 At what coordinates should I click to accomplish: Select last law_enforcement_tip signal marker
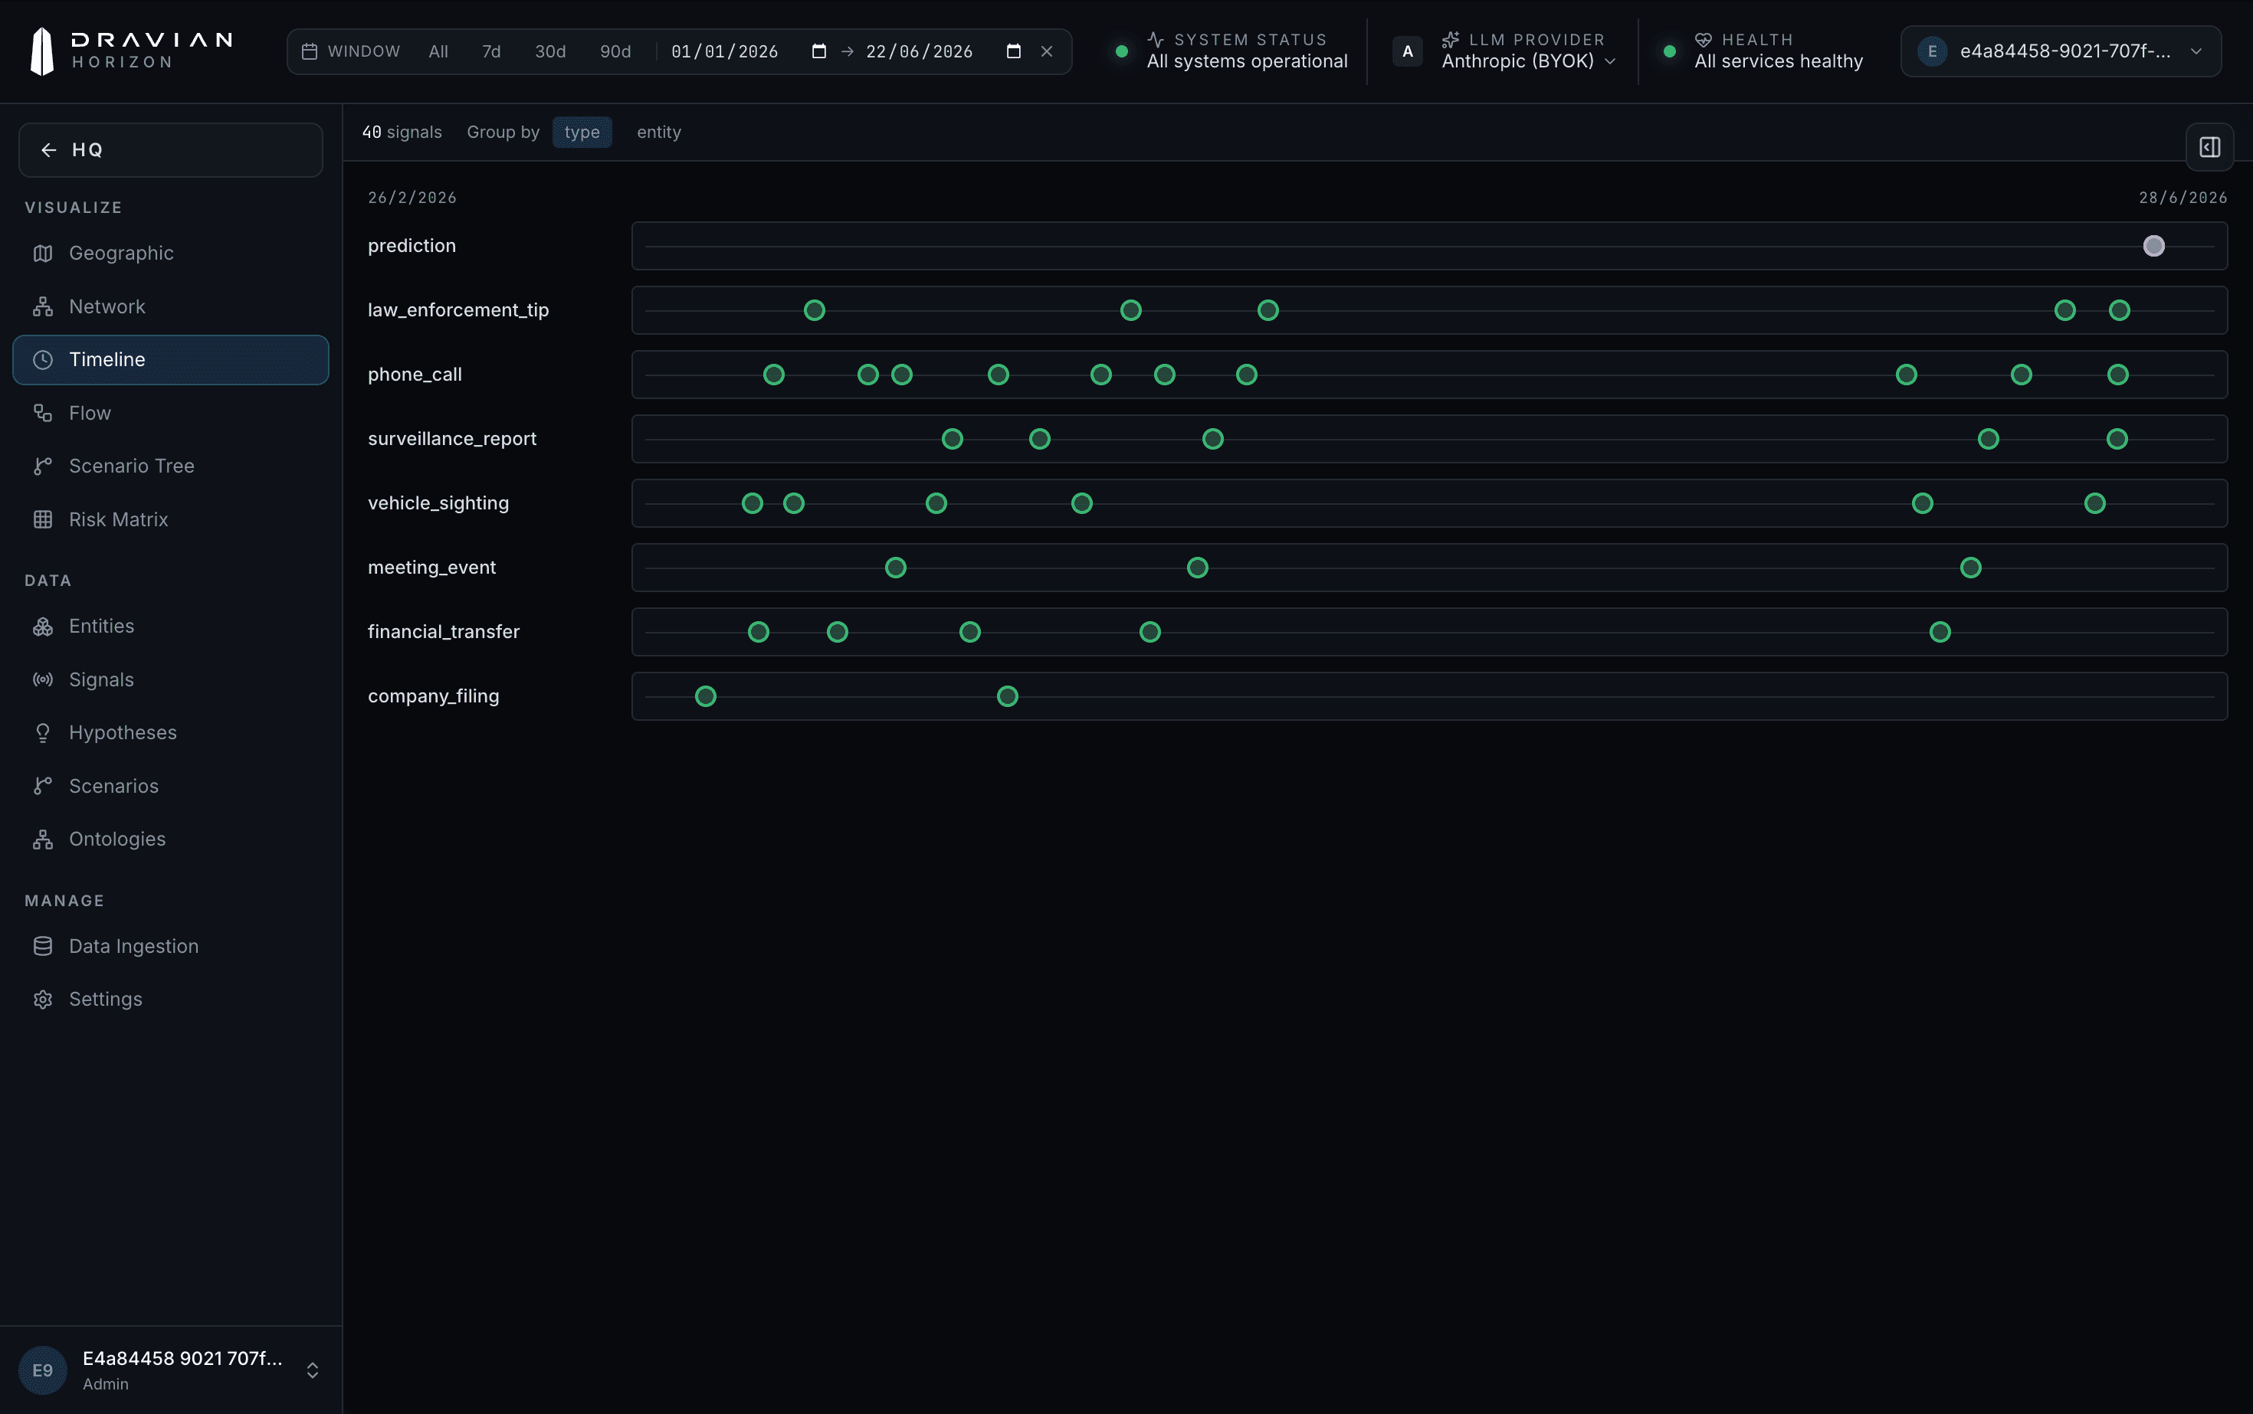[x=2119, y=310]
